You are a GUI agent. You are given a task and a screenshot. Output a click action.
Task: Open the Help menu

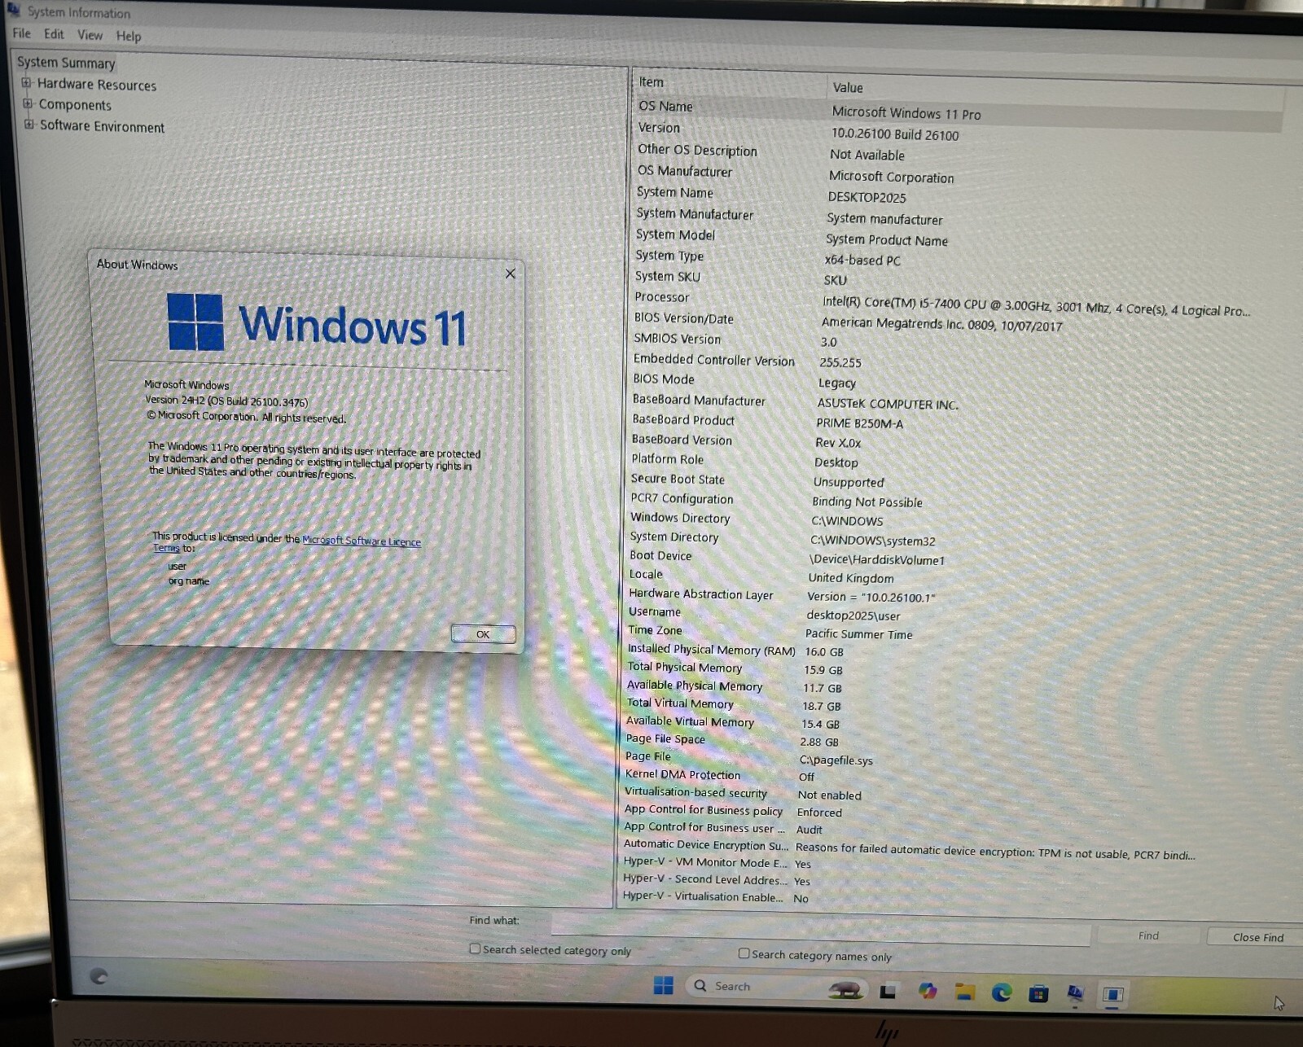[x=129, y=36]
